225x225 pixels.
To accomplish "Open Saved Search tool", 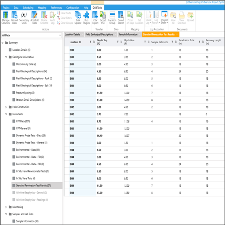I will (x=121, y=18).
